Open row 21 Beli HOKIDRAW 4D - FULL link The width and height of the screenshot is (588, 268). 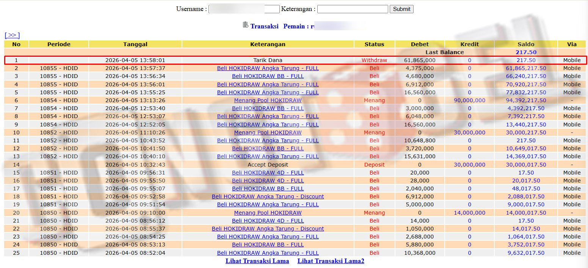pyautogui.click(x=268, y=221)
